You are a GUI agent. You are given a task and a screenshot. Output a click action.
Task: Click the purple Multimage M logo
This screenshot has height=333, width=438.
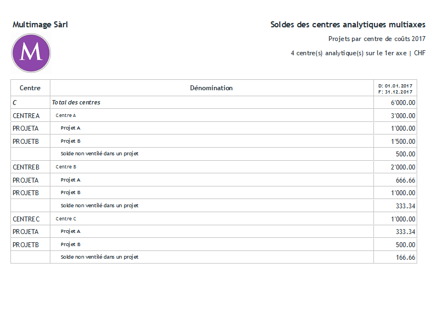coord(31,53)
